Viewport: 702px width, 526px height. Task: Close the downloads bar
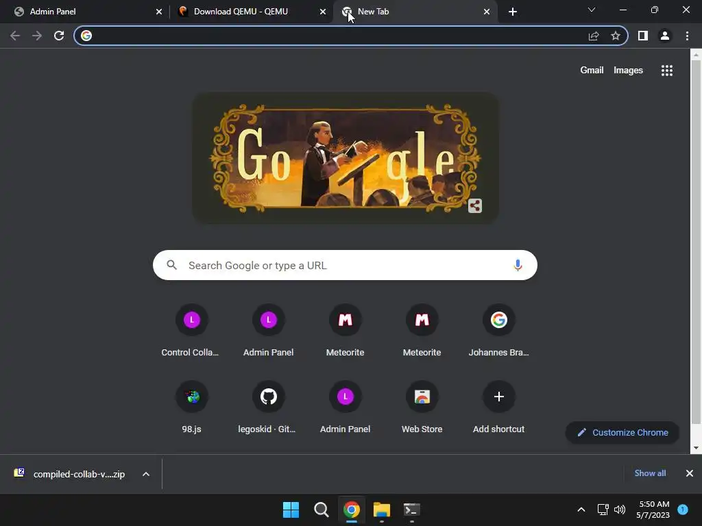coord(690,473)
